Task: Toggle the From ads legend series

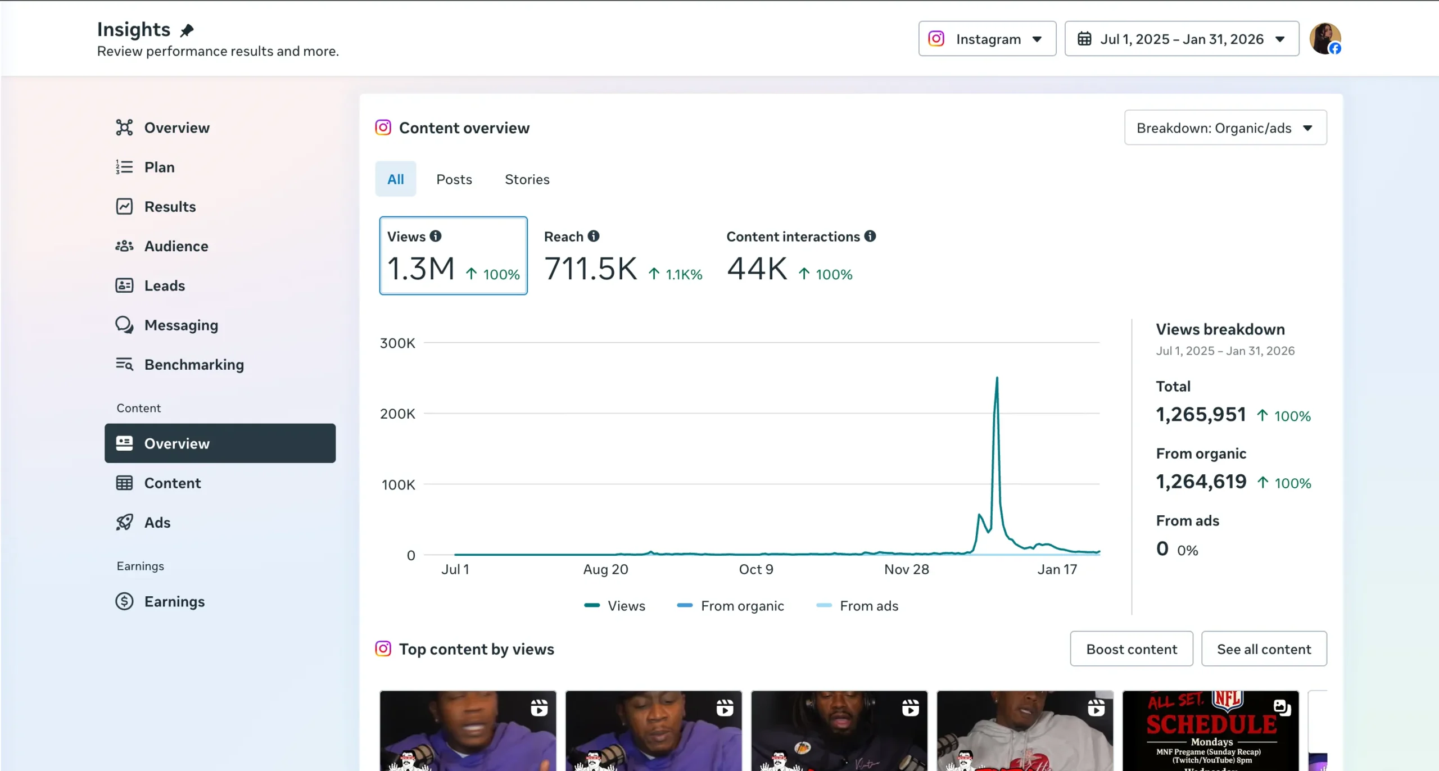Action: [x=857, y=606]
